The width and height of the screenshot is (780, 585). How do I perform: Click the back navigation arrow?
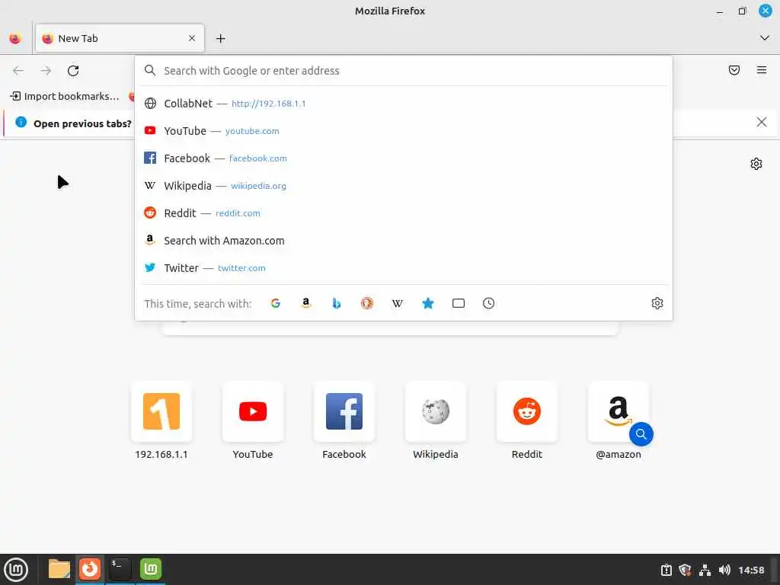(18, 71)
